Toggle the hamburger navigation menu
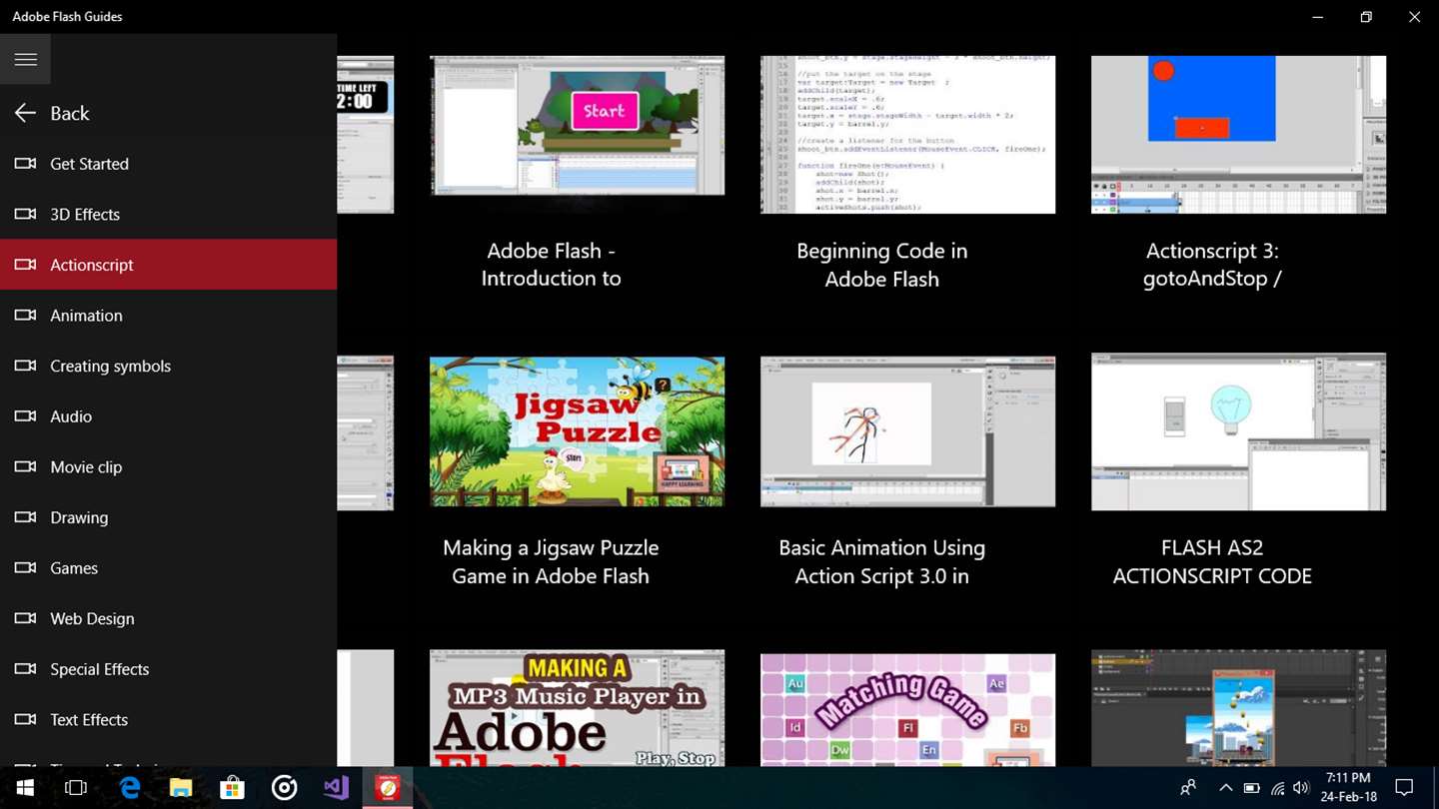Viewport: 1439px width, 809px height. click(x=25, y=60)
